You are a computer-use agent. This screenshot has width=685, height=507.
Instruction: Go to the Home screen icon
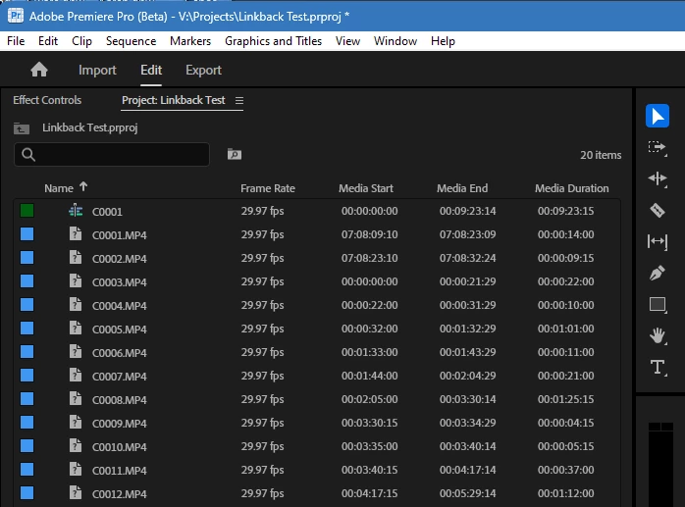point(39,70)
